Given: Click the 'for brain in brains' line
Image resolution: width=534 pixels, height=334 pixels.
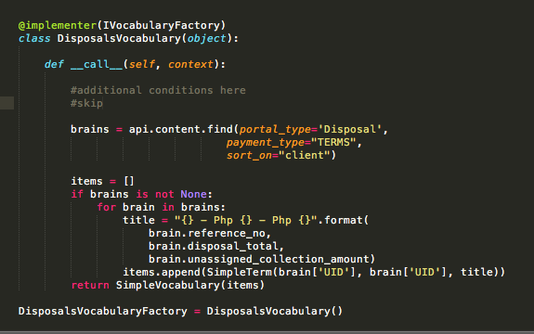Looking at the screenshot, I should click(161, 207).
